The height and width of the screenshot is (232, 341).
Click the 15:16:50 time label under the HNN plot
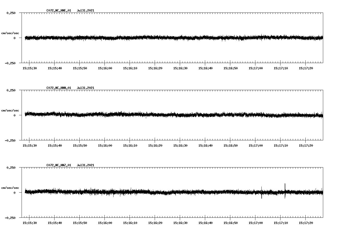click(231, 146)
